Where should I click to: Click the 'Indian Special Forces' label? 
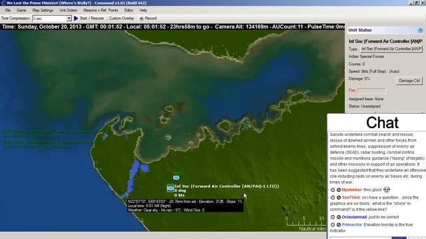click(x=366, y=56)
